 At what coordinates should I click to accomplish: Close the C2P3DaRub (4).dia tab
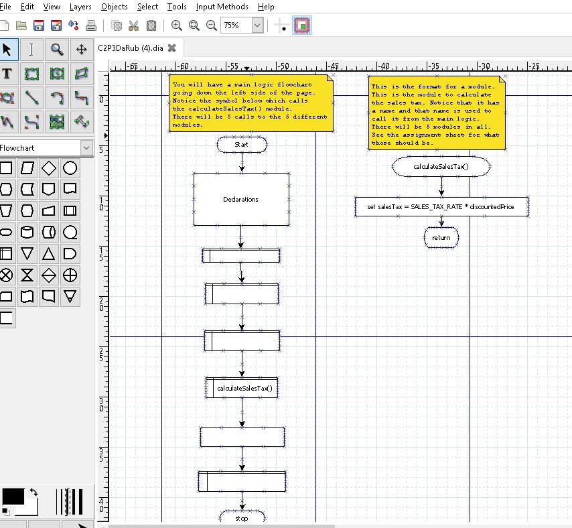point(172,48)
